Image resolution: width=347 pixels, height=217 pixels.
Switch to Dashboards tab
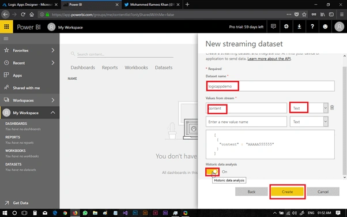point(83,68)
